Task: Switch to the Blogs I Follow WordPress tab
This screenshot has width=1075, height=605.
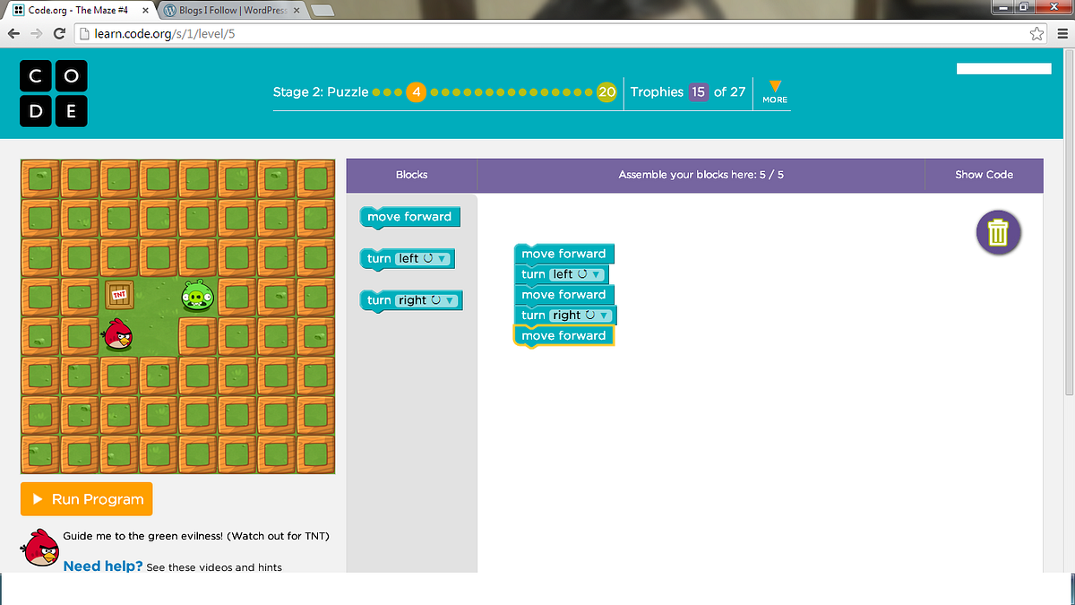Action: (231, 12)
